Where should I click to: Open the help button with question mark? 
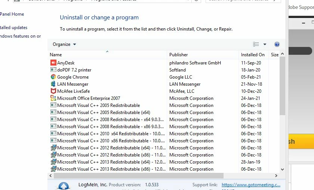pos(277,44)
